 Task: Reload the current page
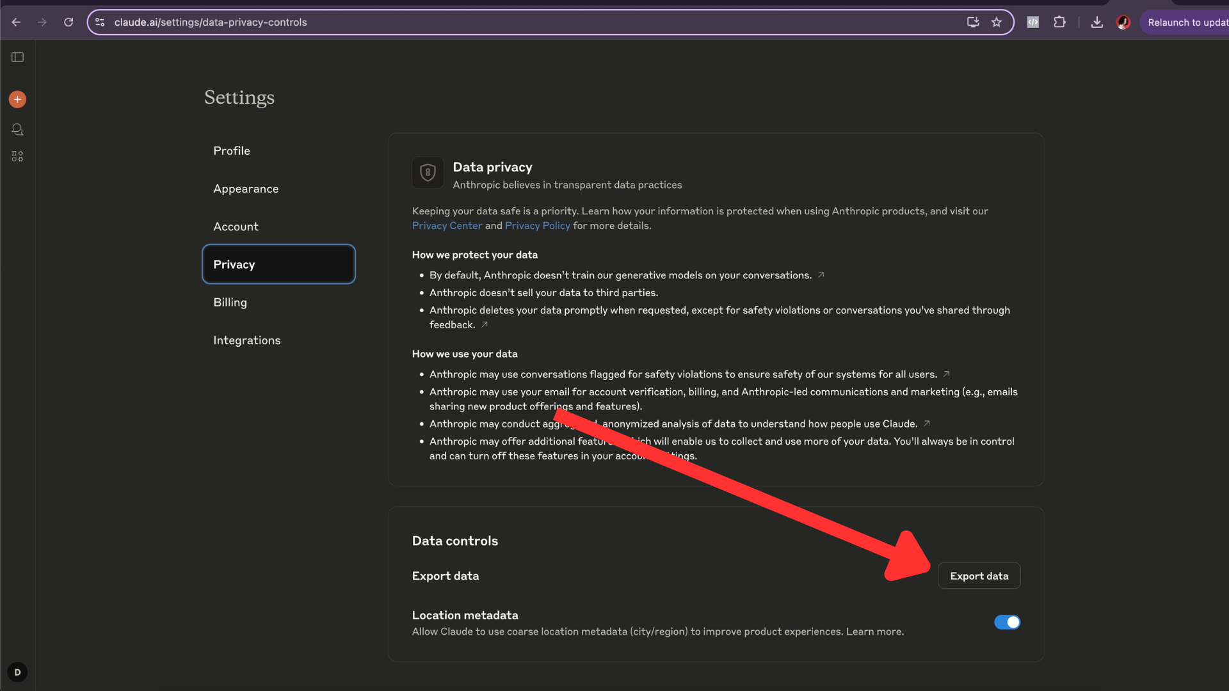coord(68,22)
